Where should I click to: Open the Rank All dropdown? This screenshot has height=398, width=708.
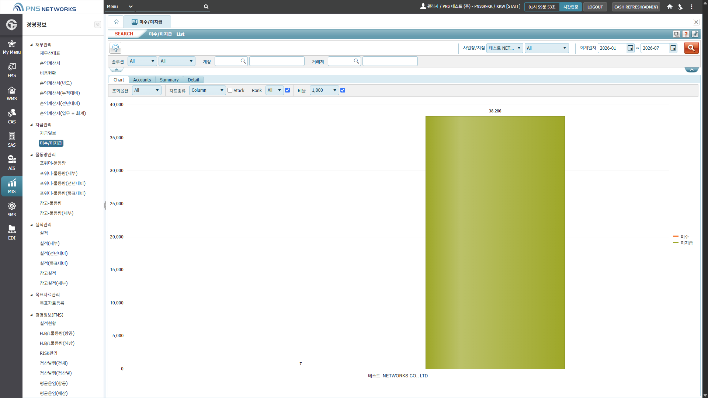tap(274, 90)
